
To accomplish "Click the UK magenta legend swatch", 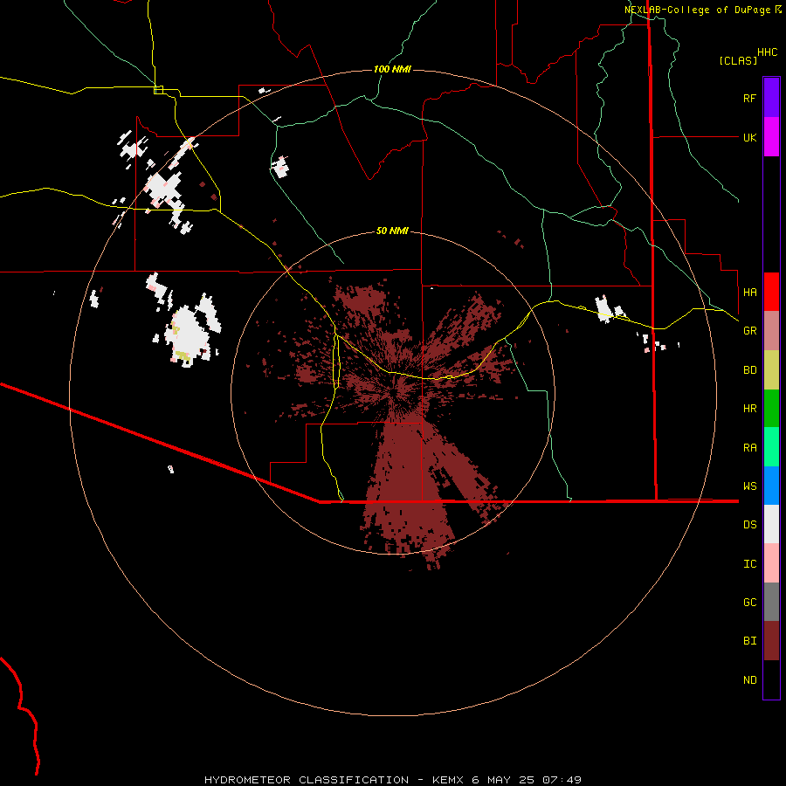I will pyautogui.click(x=771, y=137).
